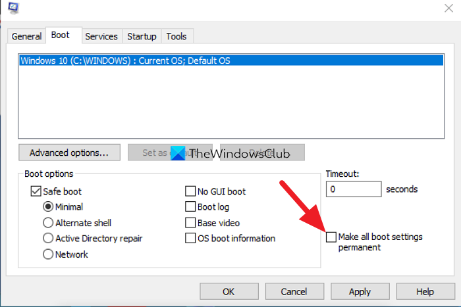This screenshot has height=307, width=461.
Task: Select Active Directory repair option
Action: [48, 239]
